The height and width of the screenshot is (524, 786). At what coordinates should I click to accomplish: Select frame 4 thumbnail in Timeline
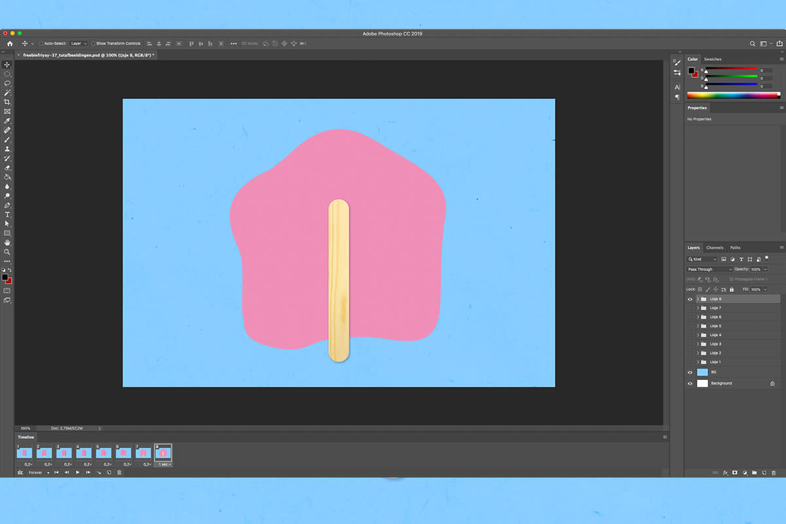click(x=84, y=453)
